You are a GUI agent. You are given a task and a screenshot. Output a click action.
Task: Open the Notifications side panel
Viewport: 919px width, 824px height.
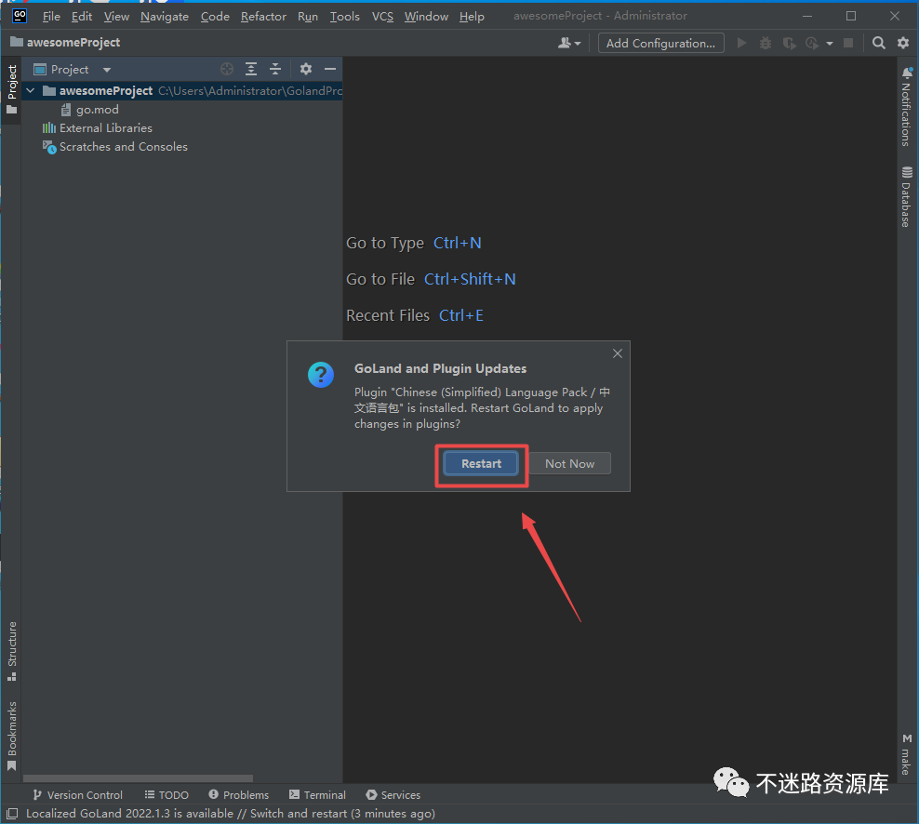coord(906,107)
